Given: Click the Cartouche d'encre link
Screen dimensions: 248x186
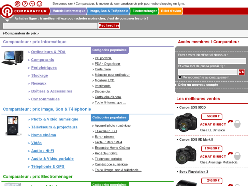Looking at the screenshot, I should tap(108, 97).
